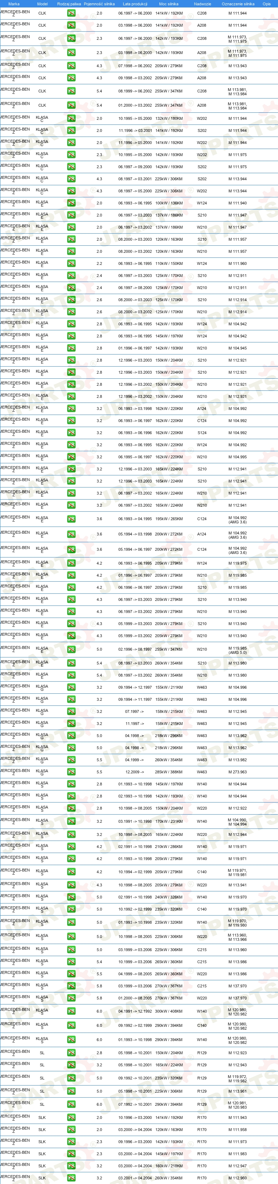Click fuel icon in the AMG 5.0 W210 row
The image size is (278, 1184).
click(x=71, y=650)
